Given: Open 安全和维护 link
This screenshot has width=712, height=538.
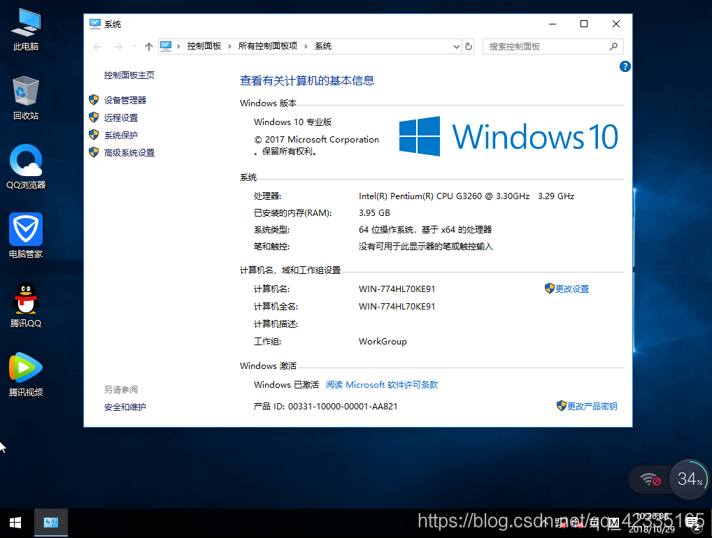Looking at the screenshot, I should pyautogui.click(x=125, y=407).
